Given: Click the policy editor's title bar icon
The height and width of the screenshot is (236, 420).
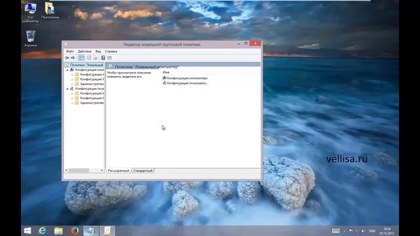Looking at the screenshot, I should point(66,45).
